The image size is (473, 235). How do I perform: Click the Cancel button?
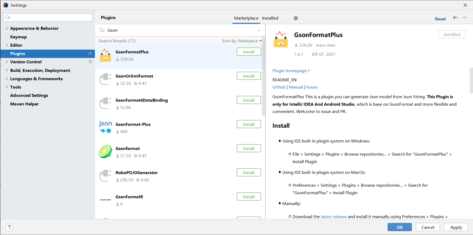point(428,227)
